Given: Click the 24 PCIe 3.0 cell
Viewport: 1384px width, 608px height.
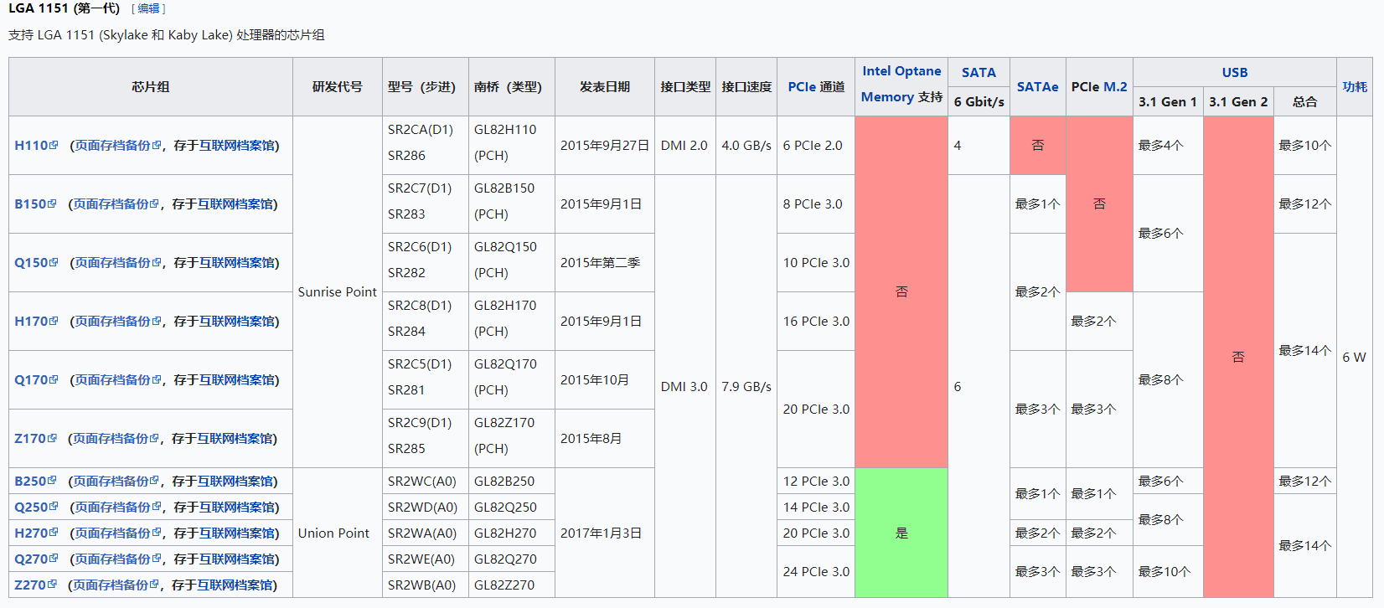Looking at the screenshot, I should pos(816,572).
